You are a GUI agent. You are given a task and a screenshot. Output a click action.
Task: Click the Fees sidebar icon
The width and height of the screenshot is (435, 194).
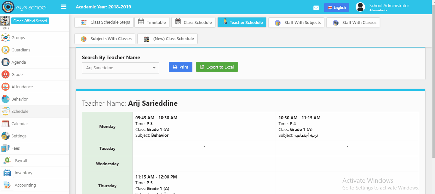5,148
